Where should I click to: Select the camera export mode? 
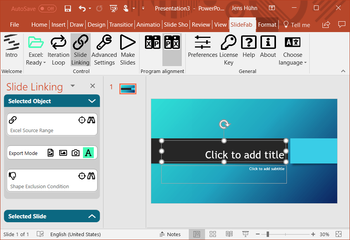pyautogui.click(x=76, y=153)
